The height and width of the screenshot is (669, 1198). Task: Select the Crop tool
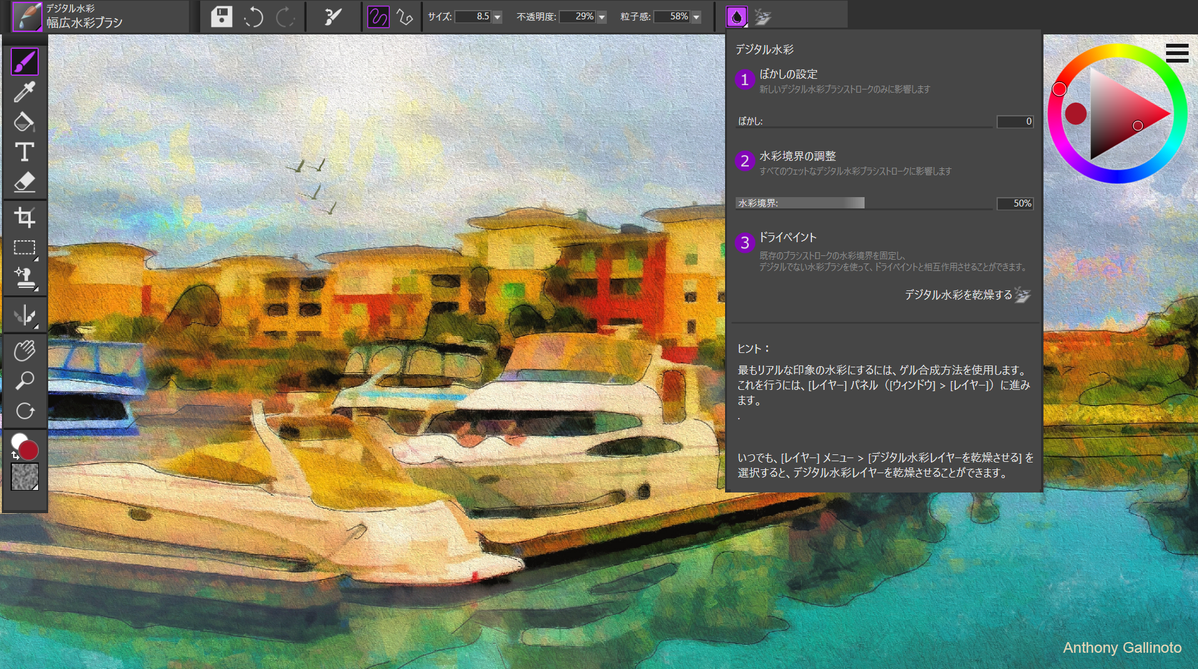24,217
